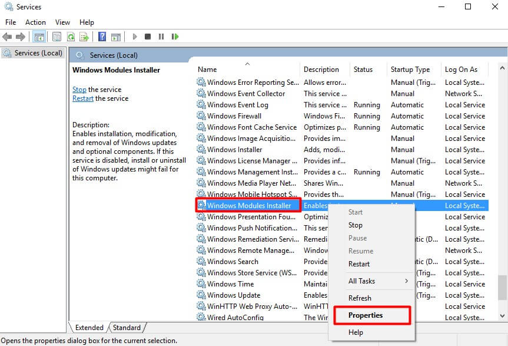Viewport: 508px width, 346px height.
Task: Click the scrollbar up arrow
Action: 502,68
